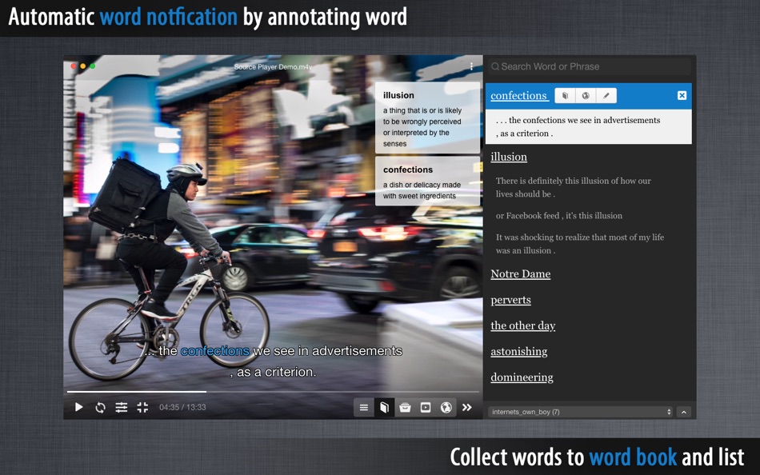Exit full screen with the collapse arrows icon
The image size is (760, 475).
[x=142, y=407]
